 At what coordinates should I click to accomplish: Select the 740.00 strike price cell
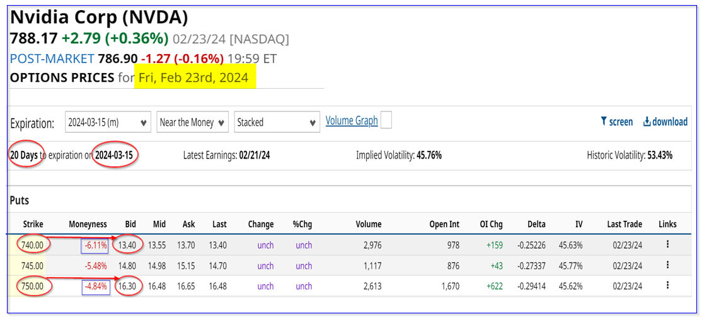click(31, 245)
